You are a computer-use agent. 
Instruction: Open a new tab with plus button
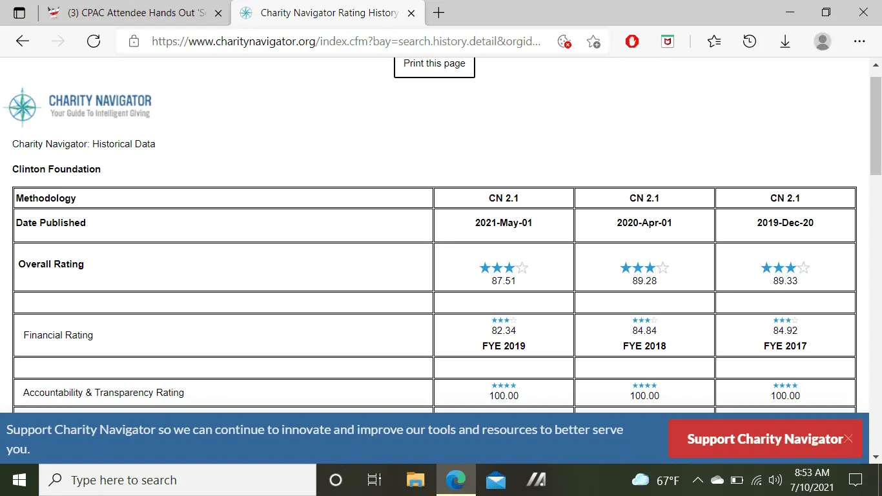click(x=438, y=13)
